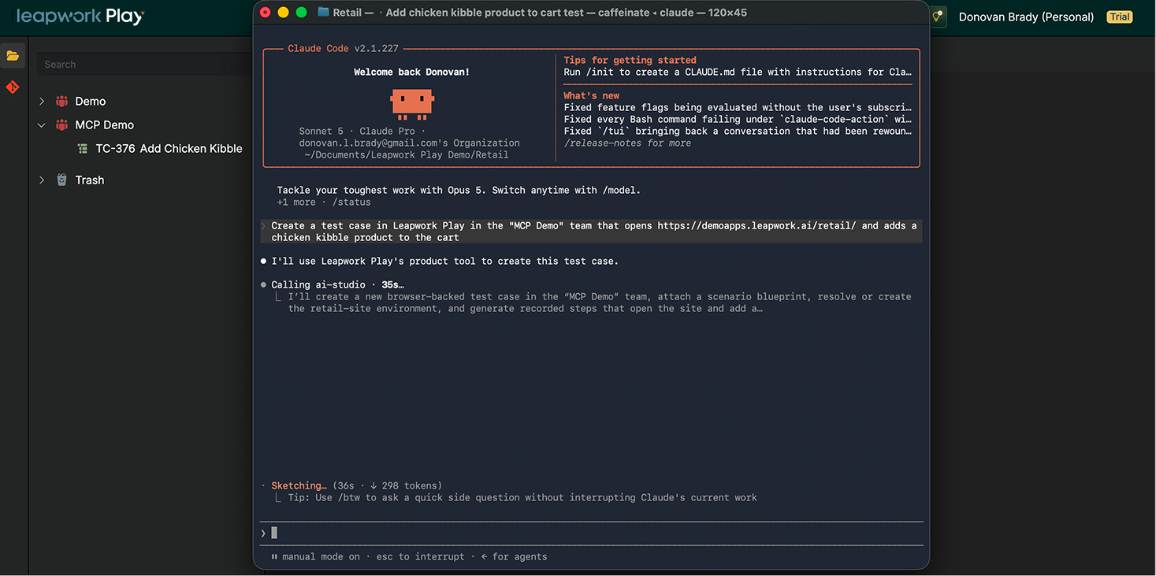This screenshot has height=576, width=1156.
Task: Click the terminal window title text
Action: (x=540, y=13)
